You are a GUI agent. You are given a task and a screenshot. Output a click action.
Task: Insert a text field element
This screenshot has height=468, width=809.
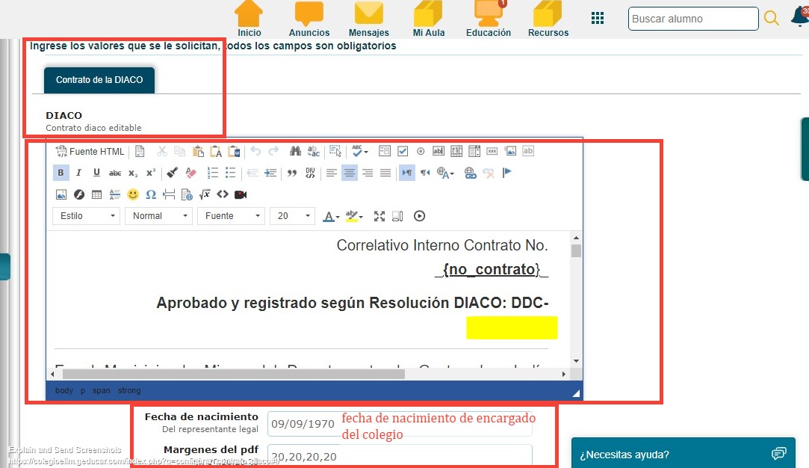438,151
